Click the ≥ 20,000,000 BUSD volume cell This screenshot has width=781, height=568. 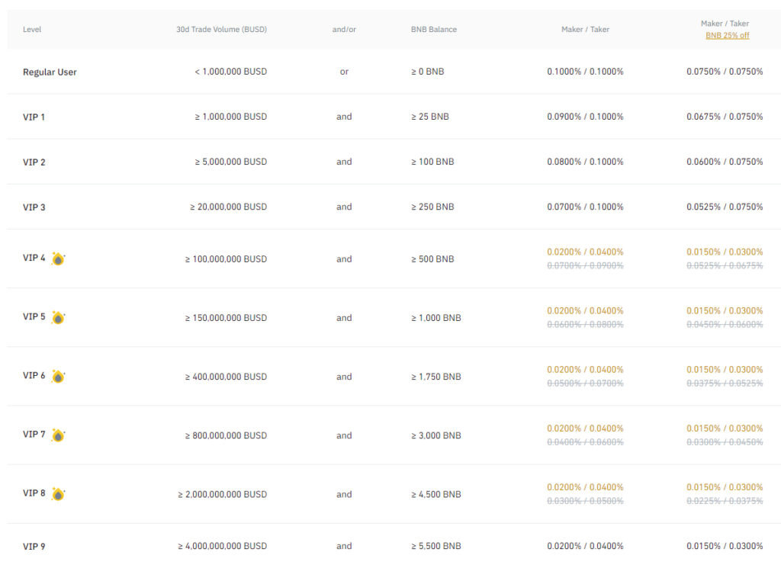[228, 207]
